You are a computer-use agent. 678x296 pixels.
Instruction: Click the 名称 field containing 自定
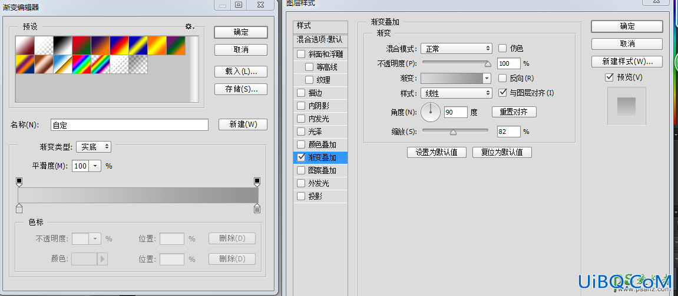pos(129,125)
